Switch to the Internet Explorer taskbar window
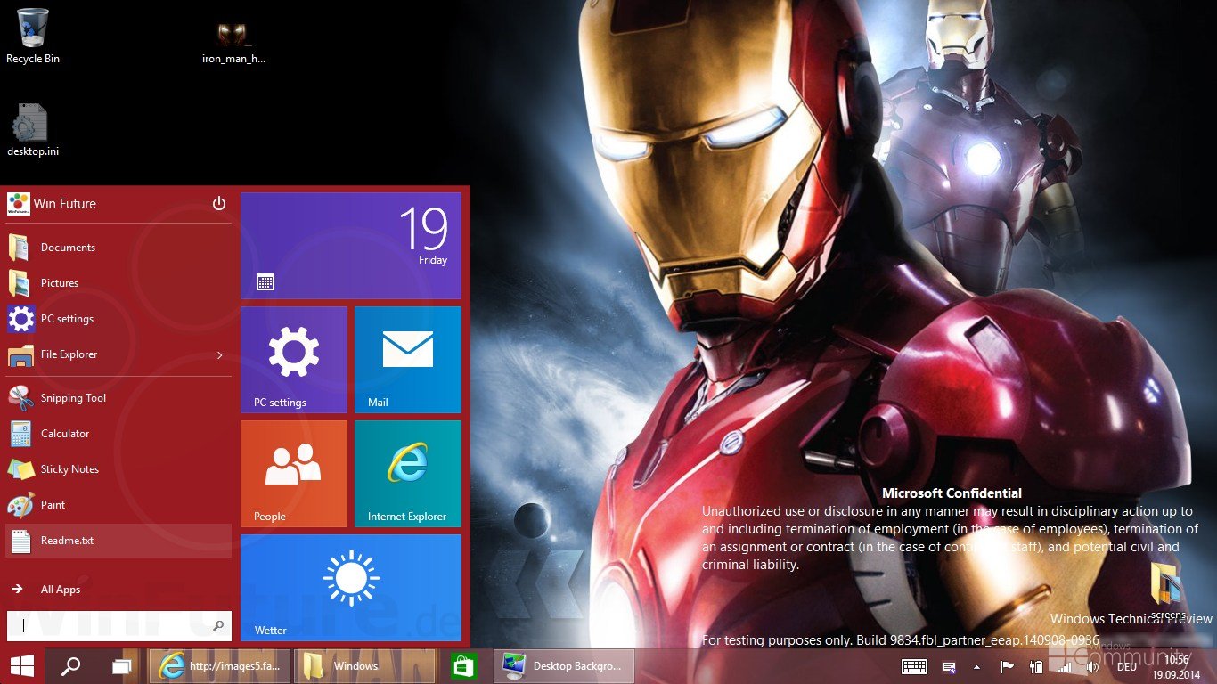Screen dimensions: 1217x684 tap(219, 666)
